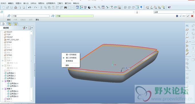Viewport: 195px width, 104px height.
Task: Open the 编辑(E) menu
Action: coord(11,3)
